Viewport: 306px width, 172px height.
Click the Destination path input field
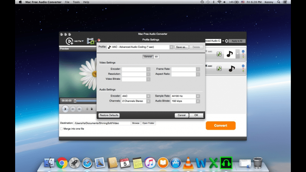102,123
